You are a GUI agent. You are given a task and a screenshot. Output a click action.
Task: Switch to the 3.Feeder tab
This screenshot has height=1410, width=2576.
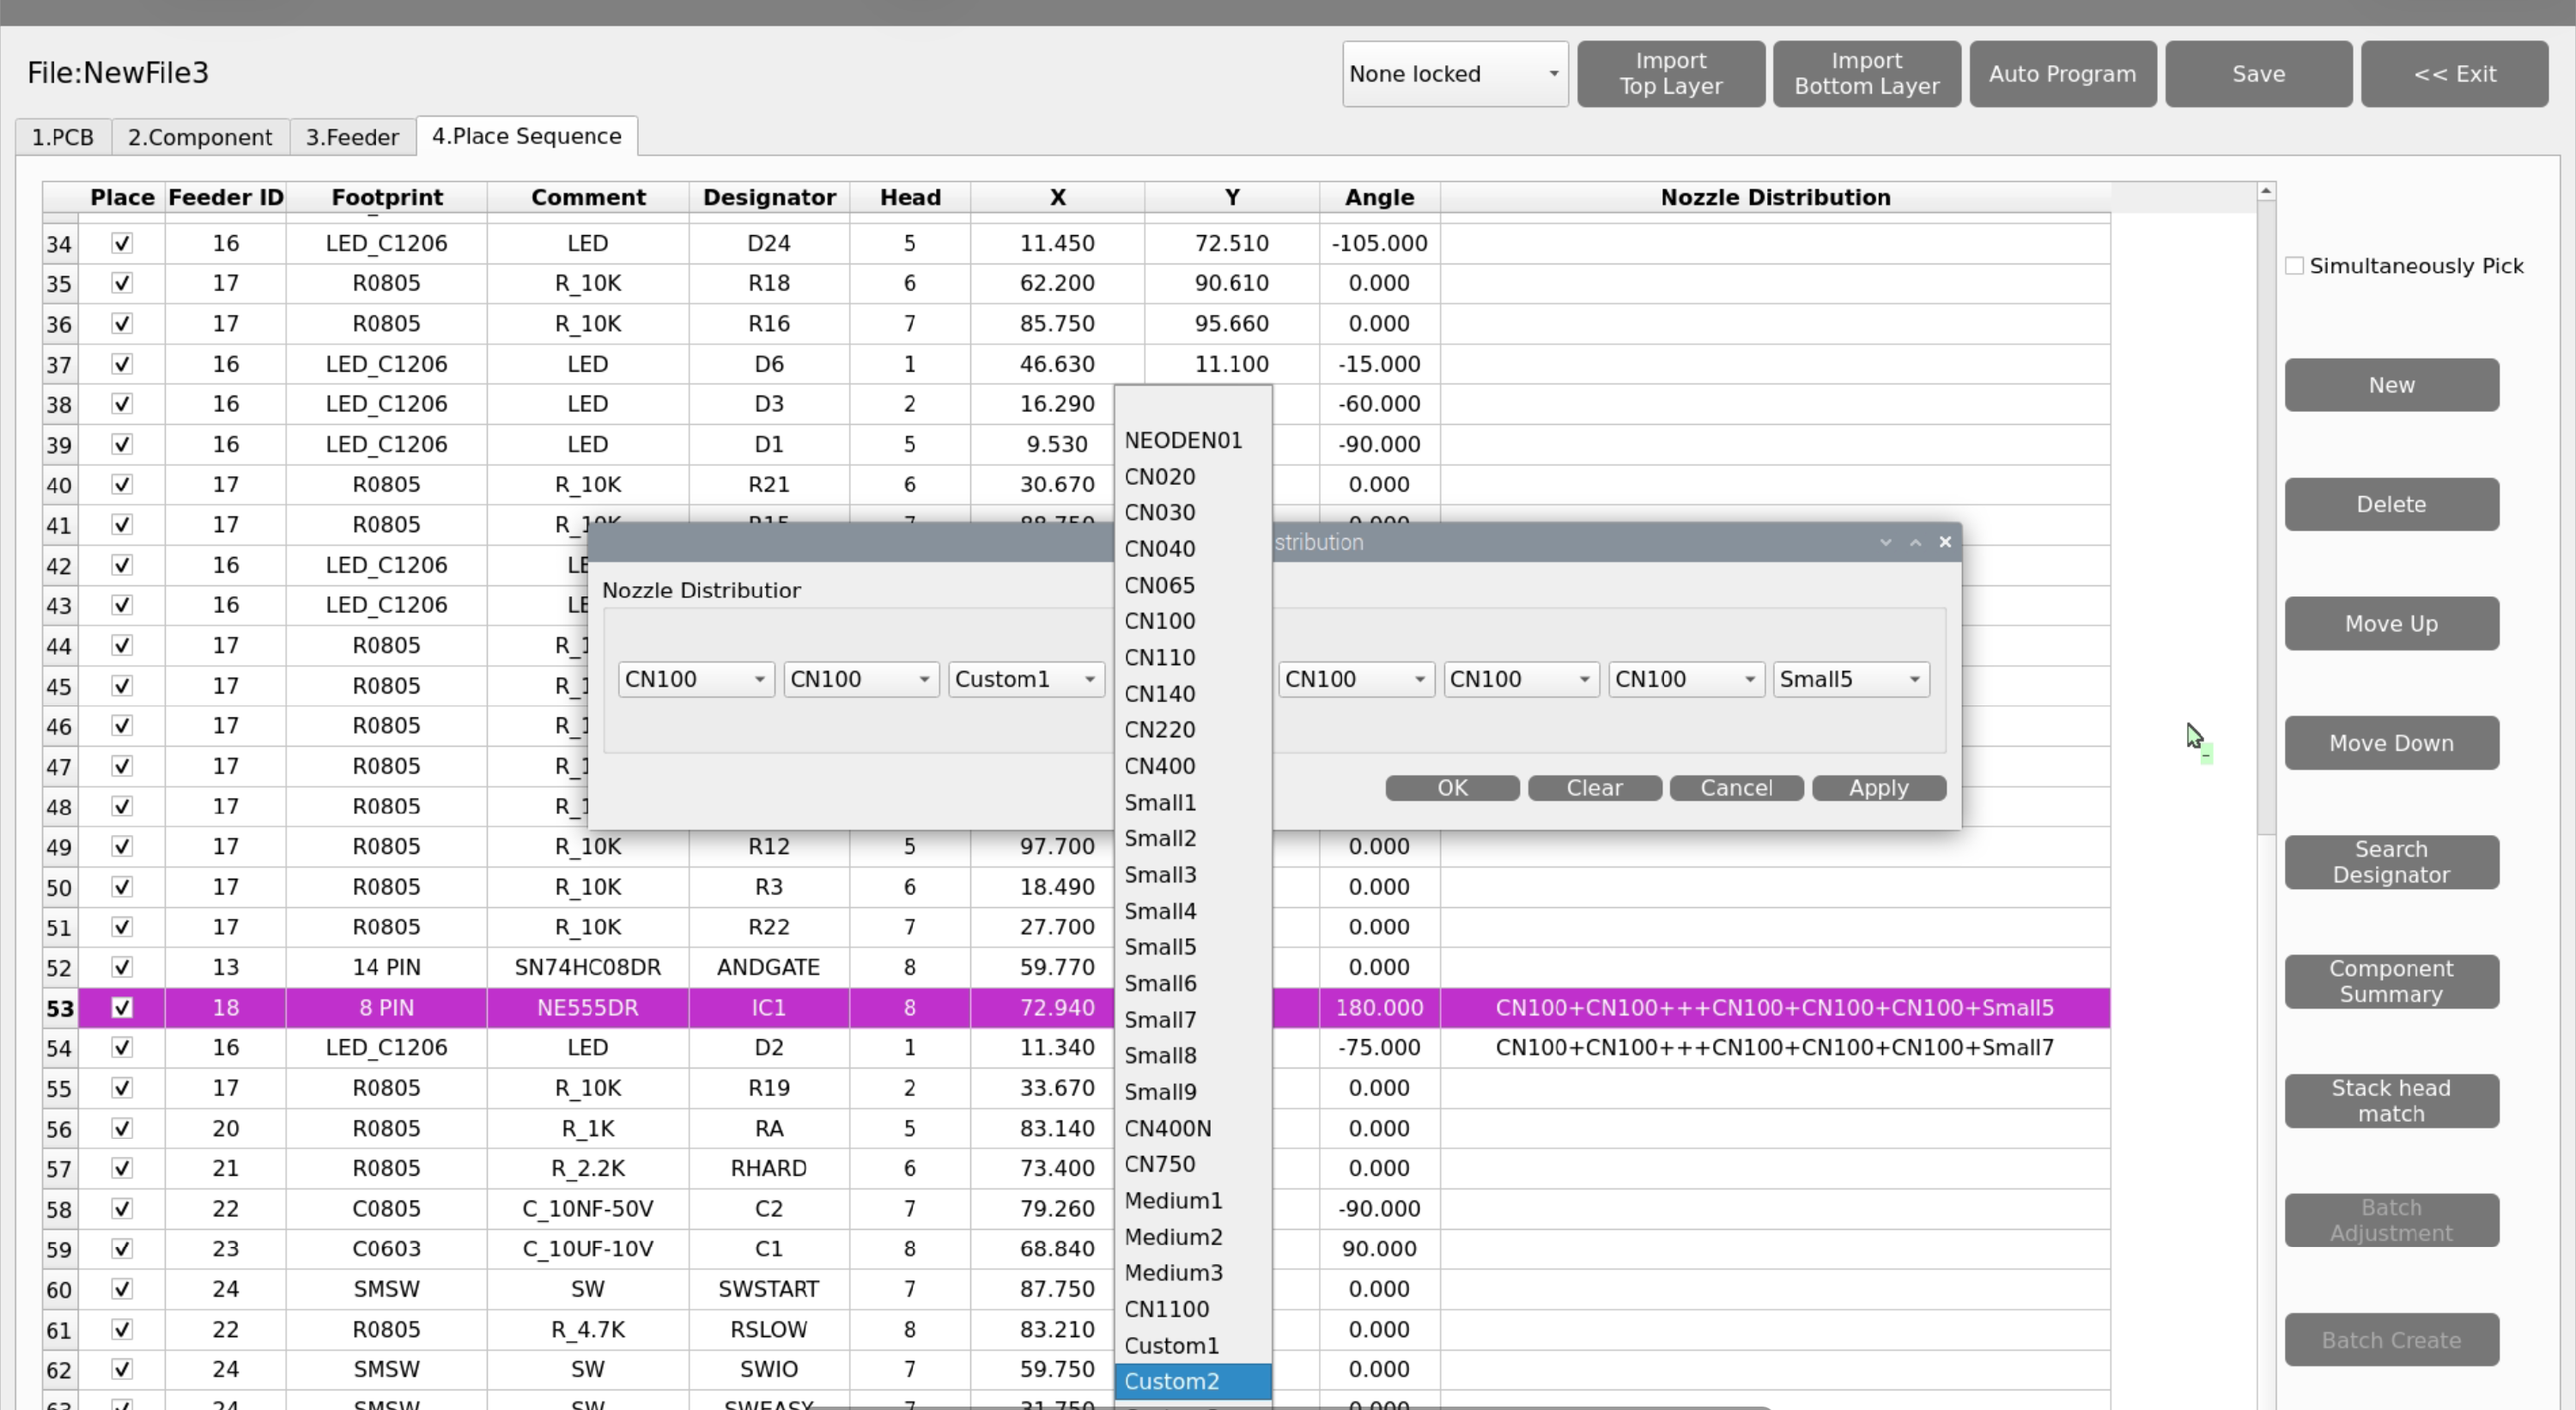pos(352,137)
